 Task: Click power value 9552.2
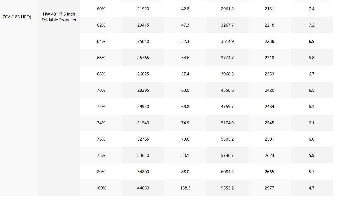coord(227,188)
